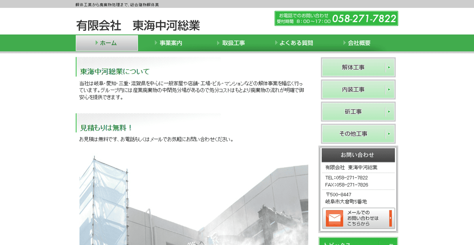474x245 pixels.
Task: Click the arrow icon on 斫工事 button
Action: (x=389, y=111)
